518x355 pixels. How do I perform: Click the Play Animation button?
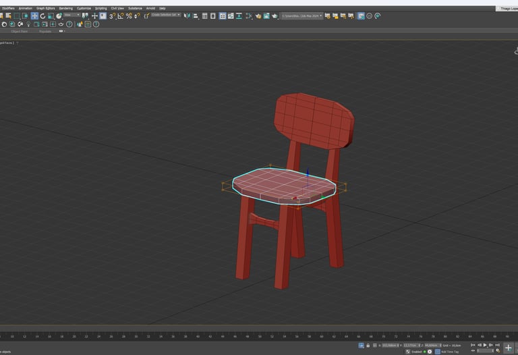click(x=484, y=345)
